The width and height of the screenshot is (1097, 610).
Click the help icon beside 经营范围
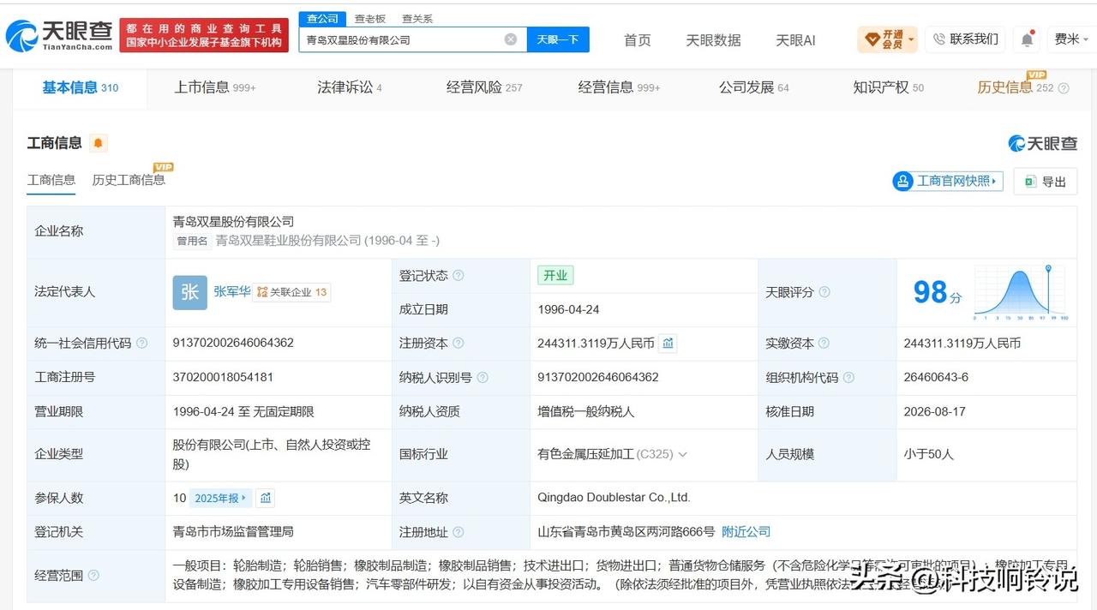93,576
